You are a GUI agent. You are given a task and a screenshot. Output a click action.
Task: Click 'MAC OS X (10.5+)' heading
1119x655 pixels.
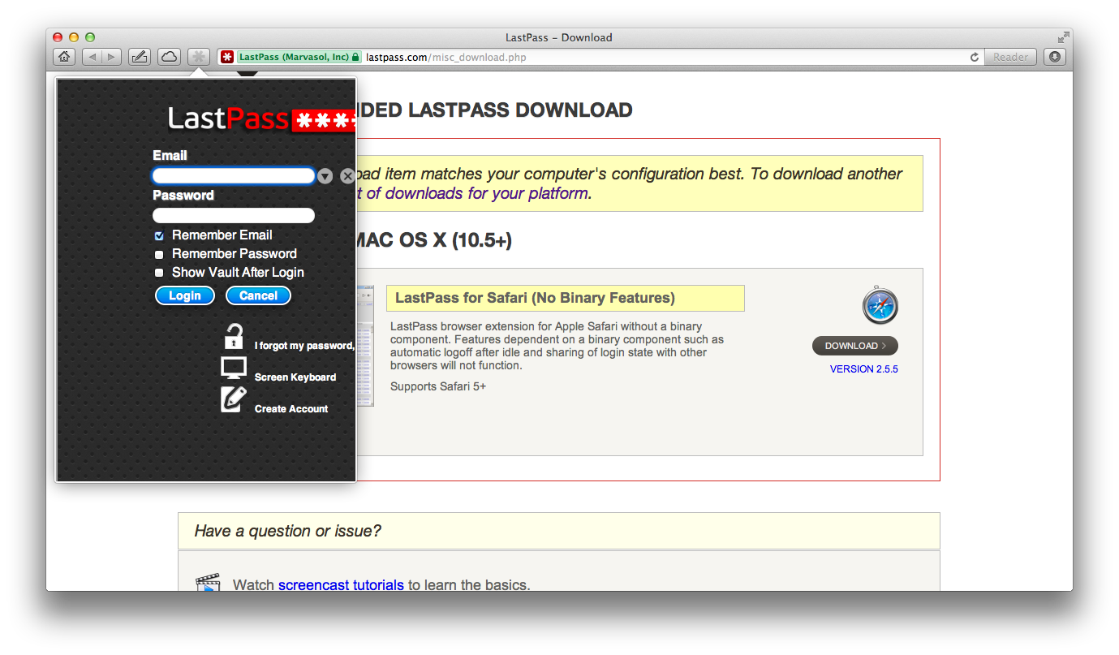[434, 240]
